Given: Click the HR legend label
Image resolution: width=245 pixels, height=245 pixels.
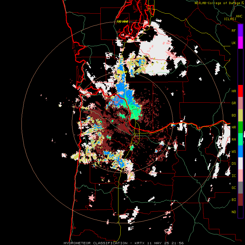Looking at the screenshot, I should tap(234, 127).
